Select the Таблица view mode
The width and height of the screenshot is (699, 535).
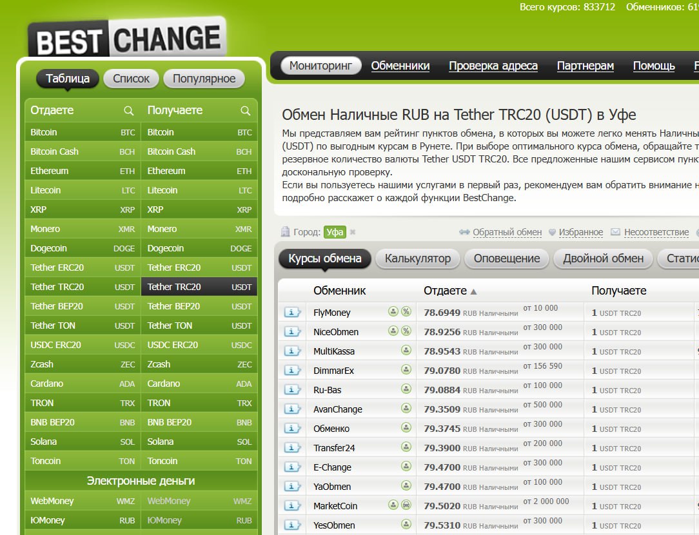68,79
